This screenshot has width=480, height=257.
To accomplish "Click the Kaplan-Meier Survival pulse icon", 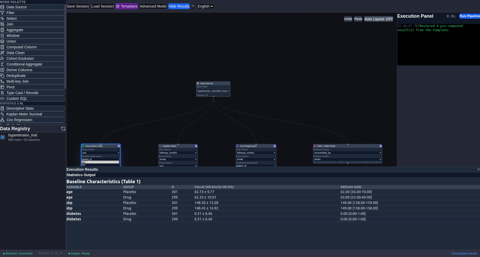I will [2, 114].
